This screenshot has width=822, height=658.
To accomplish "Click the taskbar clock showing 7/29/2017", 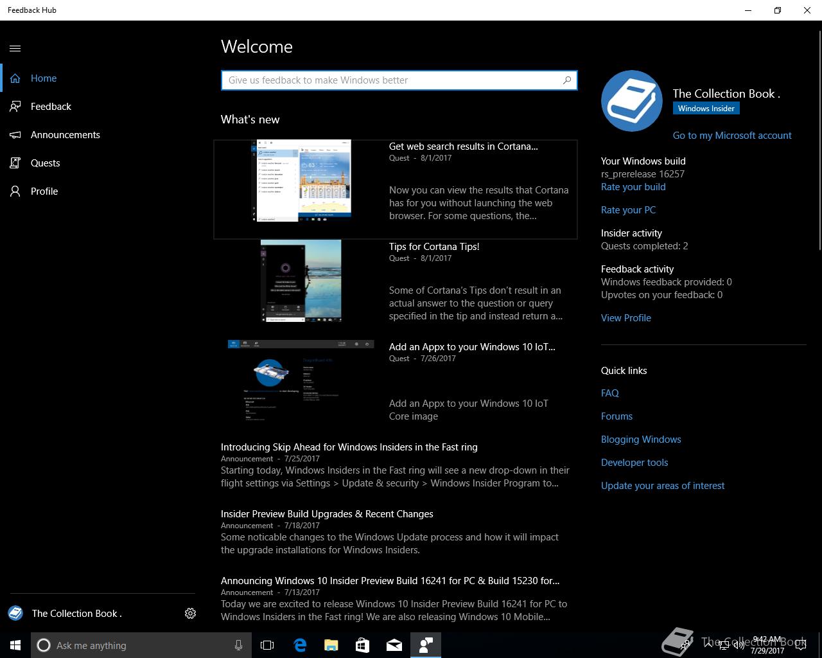I will pos(767,645).
